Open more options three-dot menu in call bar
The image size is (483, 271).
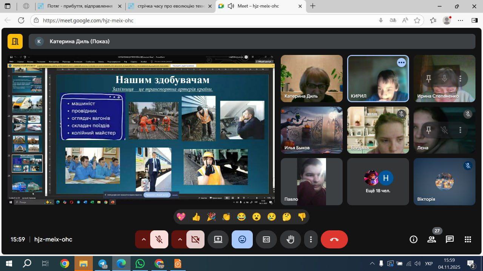pos(311,239)
